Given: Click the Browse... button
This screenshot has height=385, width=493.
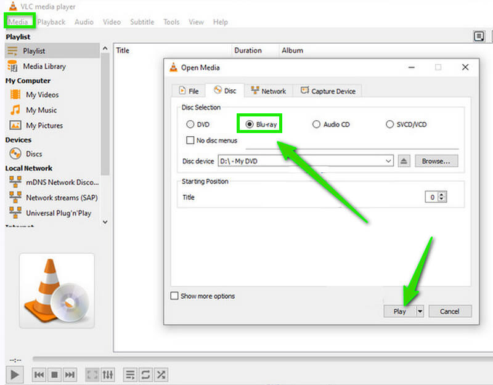Looking at the screenshot, I should tap(436, 161).
